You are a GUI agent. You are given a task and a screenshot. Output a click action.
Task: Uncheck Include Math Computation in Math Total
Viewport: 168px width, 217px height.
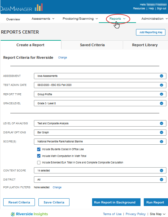39,156
